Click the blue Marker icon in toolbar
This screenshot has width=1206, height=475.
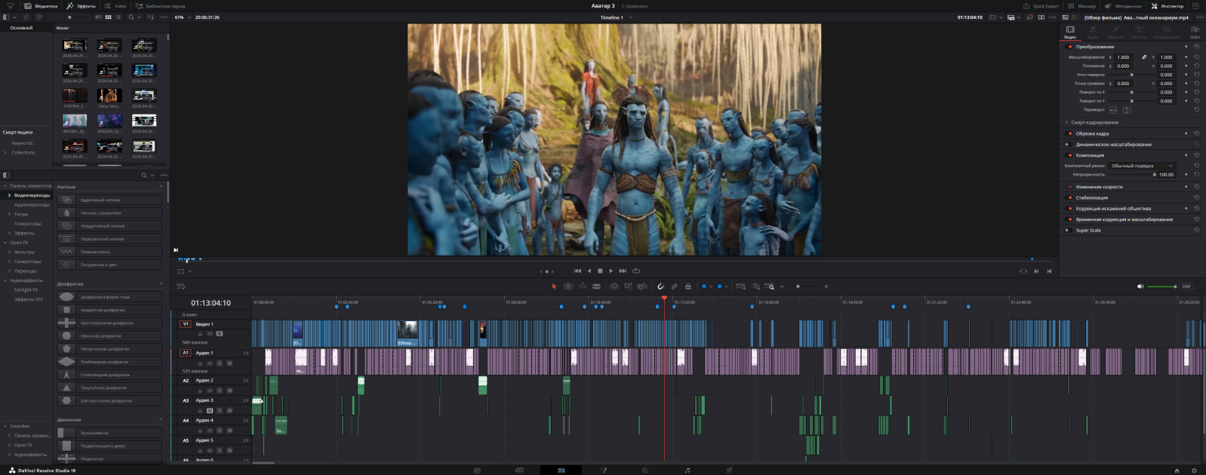pyautogui.click(x=719, y=287)
